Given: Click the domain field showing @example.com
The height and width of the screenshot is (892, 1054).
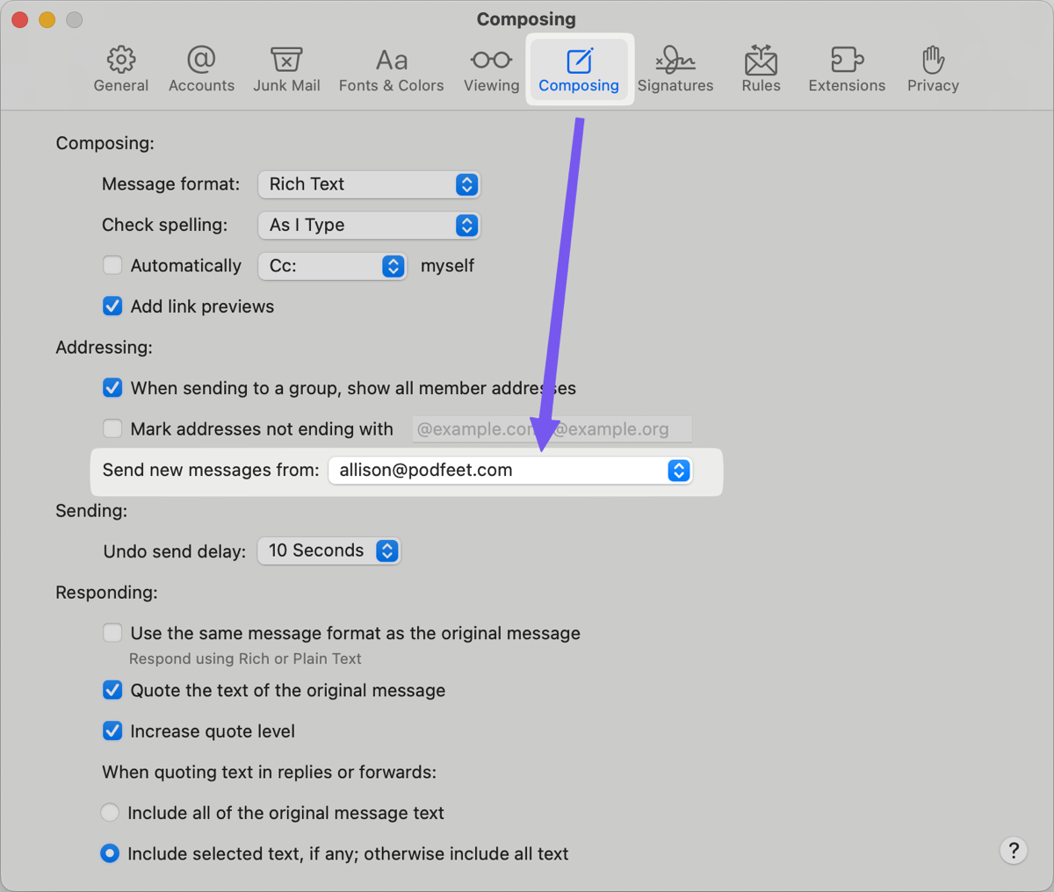Looking at the screenshot, I should point(552,429).
